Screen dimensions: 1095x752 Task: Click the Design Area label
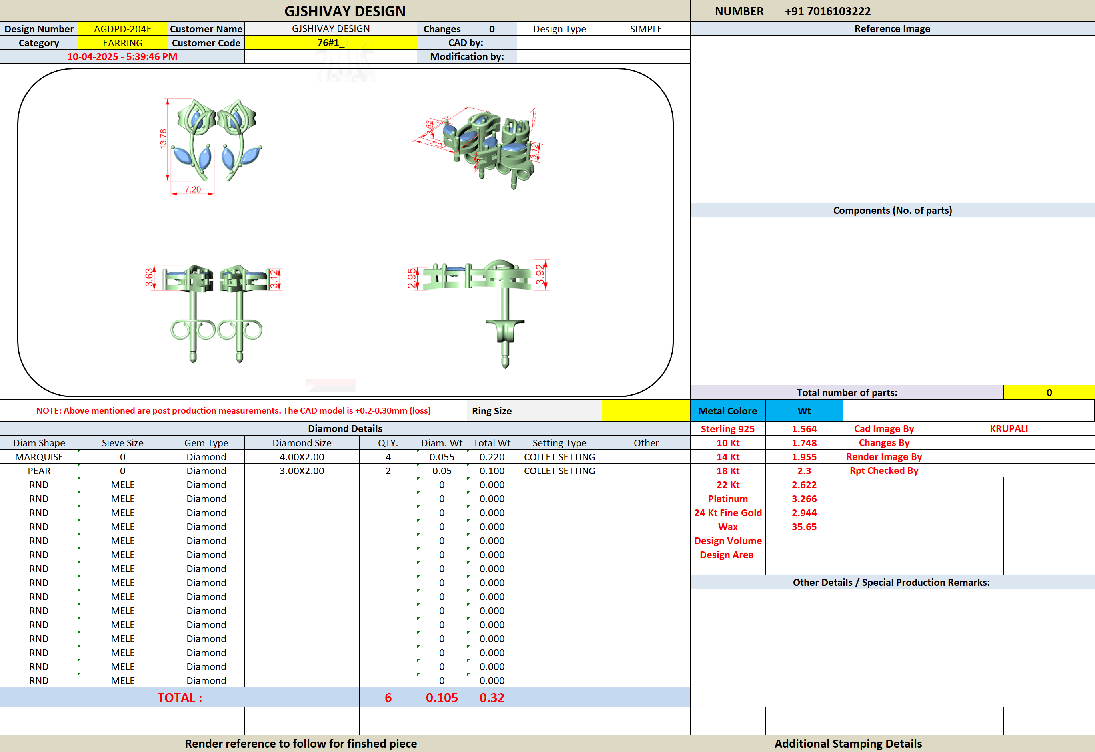point(727,555)
